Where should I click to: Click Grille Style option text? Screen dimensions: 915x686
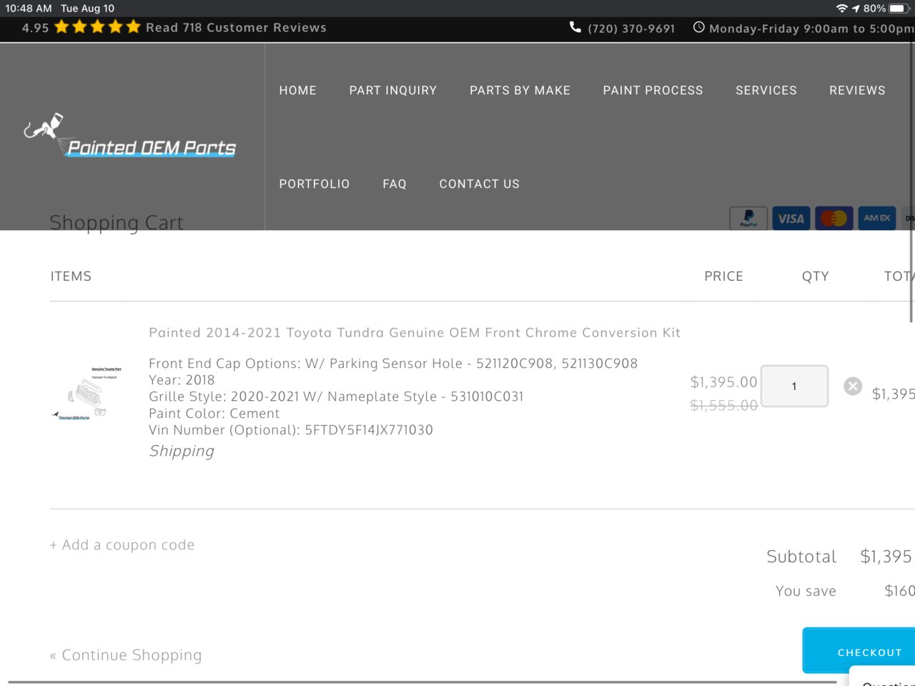coord(336,397)
